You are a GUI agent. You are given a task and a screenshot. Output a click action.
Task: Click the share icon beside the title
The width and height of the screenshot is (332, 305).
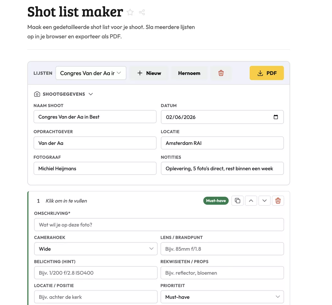[x=142, y=12]
